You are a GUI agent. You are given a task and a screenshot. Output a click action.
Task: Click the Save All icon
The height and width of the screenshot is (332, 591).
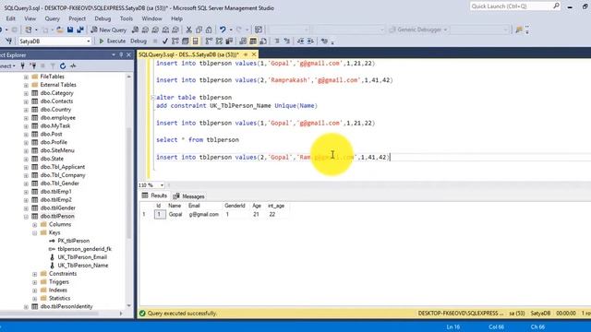click(80, 30)
